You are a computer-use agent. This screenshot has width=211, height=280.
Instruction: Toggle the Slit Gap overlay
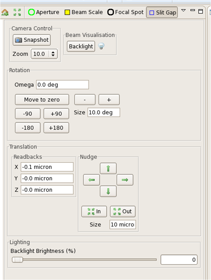[x=162, y=13]
